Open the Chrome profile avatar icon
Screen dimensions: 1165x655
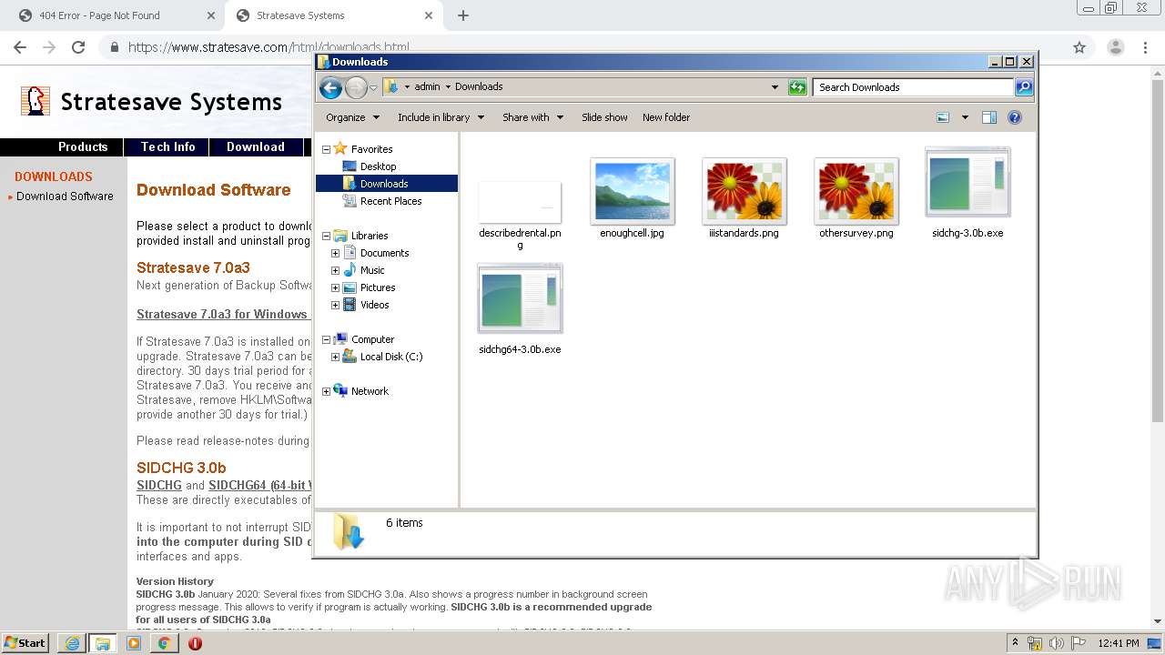1115,47
